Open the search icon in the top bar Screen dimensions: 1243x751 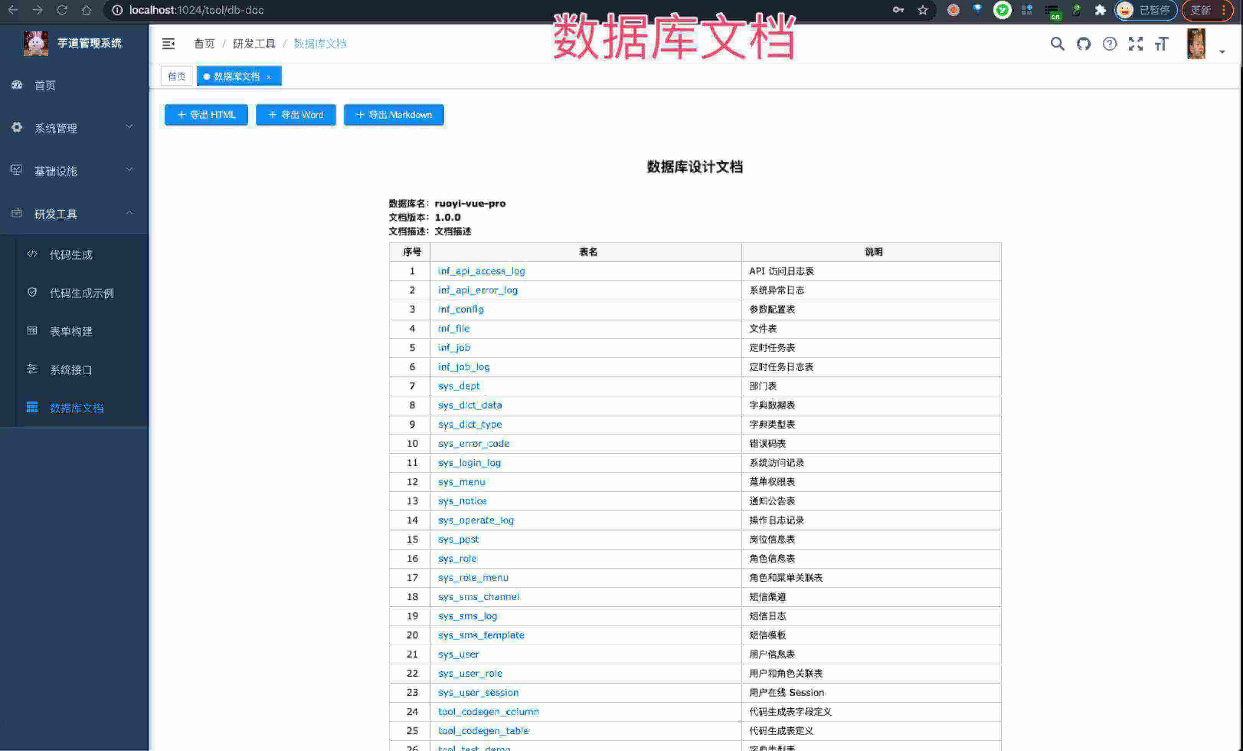pyautogui.click(x=1057, y=44)
